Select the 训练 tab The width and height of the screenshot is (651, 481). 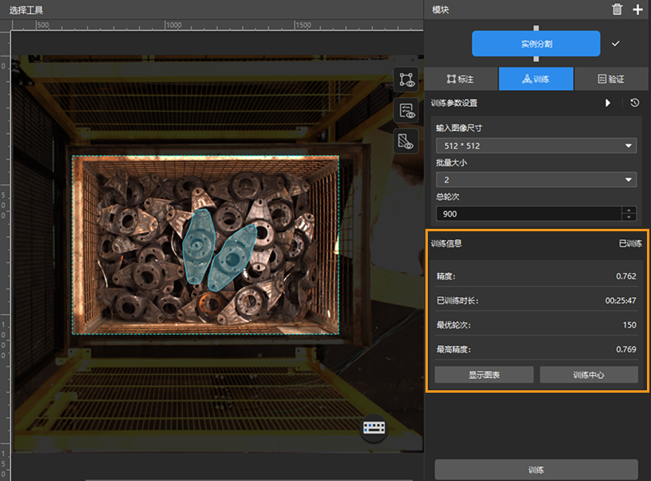tap(535, 79)
